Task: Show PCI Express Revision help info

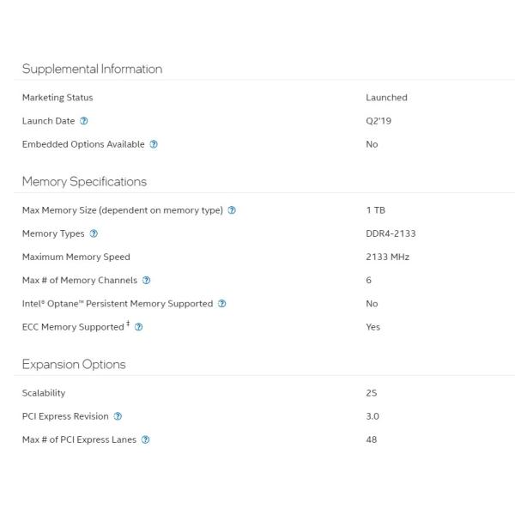Action: pyautogui.click(x=118, y=416)
